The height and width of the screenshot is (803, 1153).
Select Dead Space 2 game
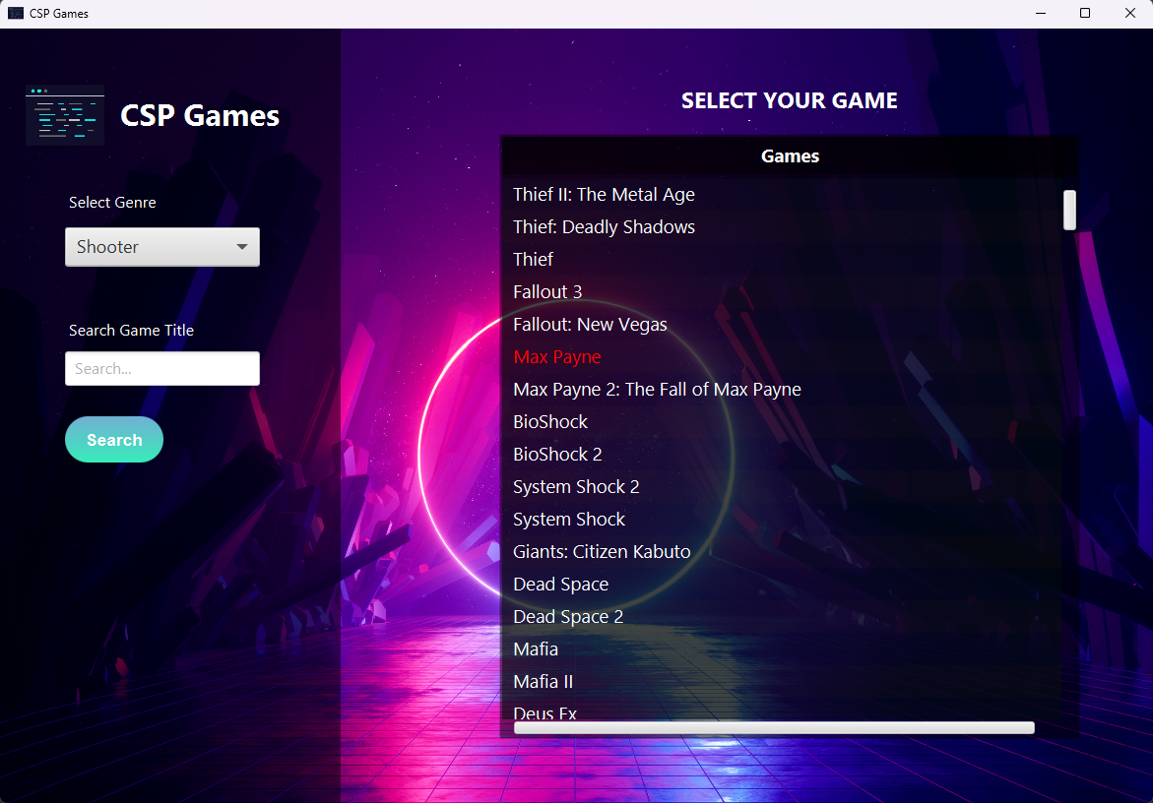[568, 617]
